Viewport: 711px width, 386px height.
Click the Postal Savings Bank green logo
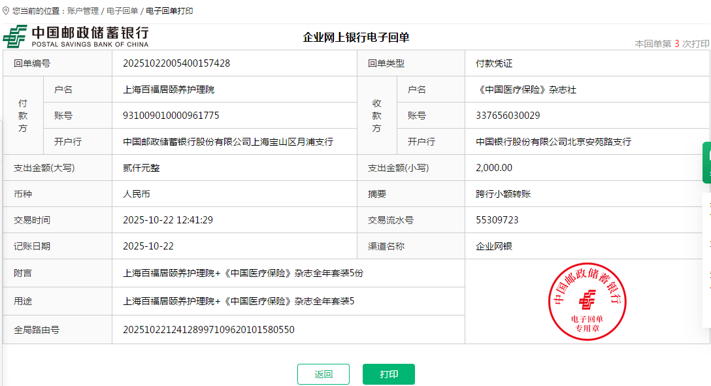[x=15, y=37]
